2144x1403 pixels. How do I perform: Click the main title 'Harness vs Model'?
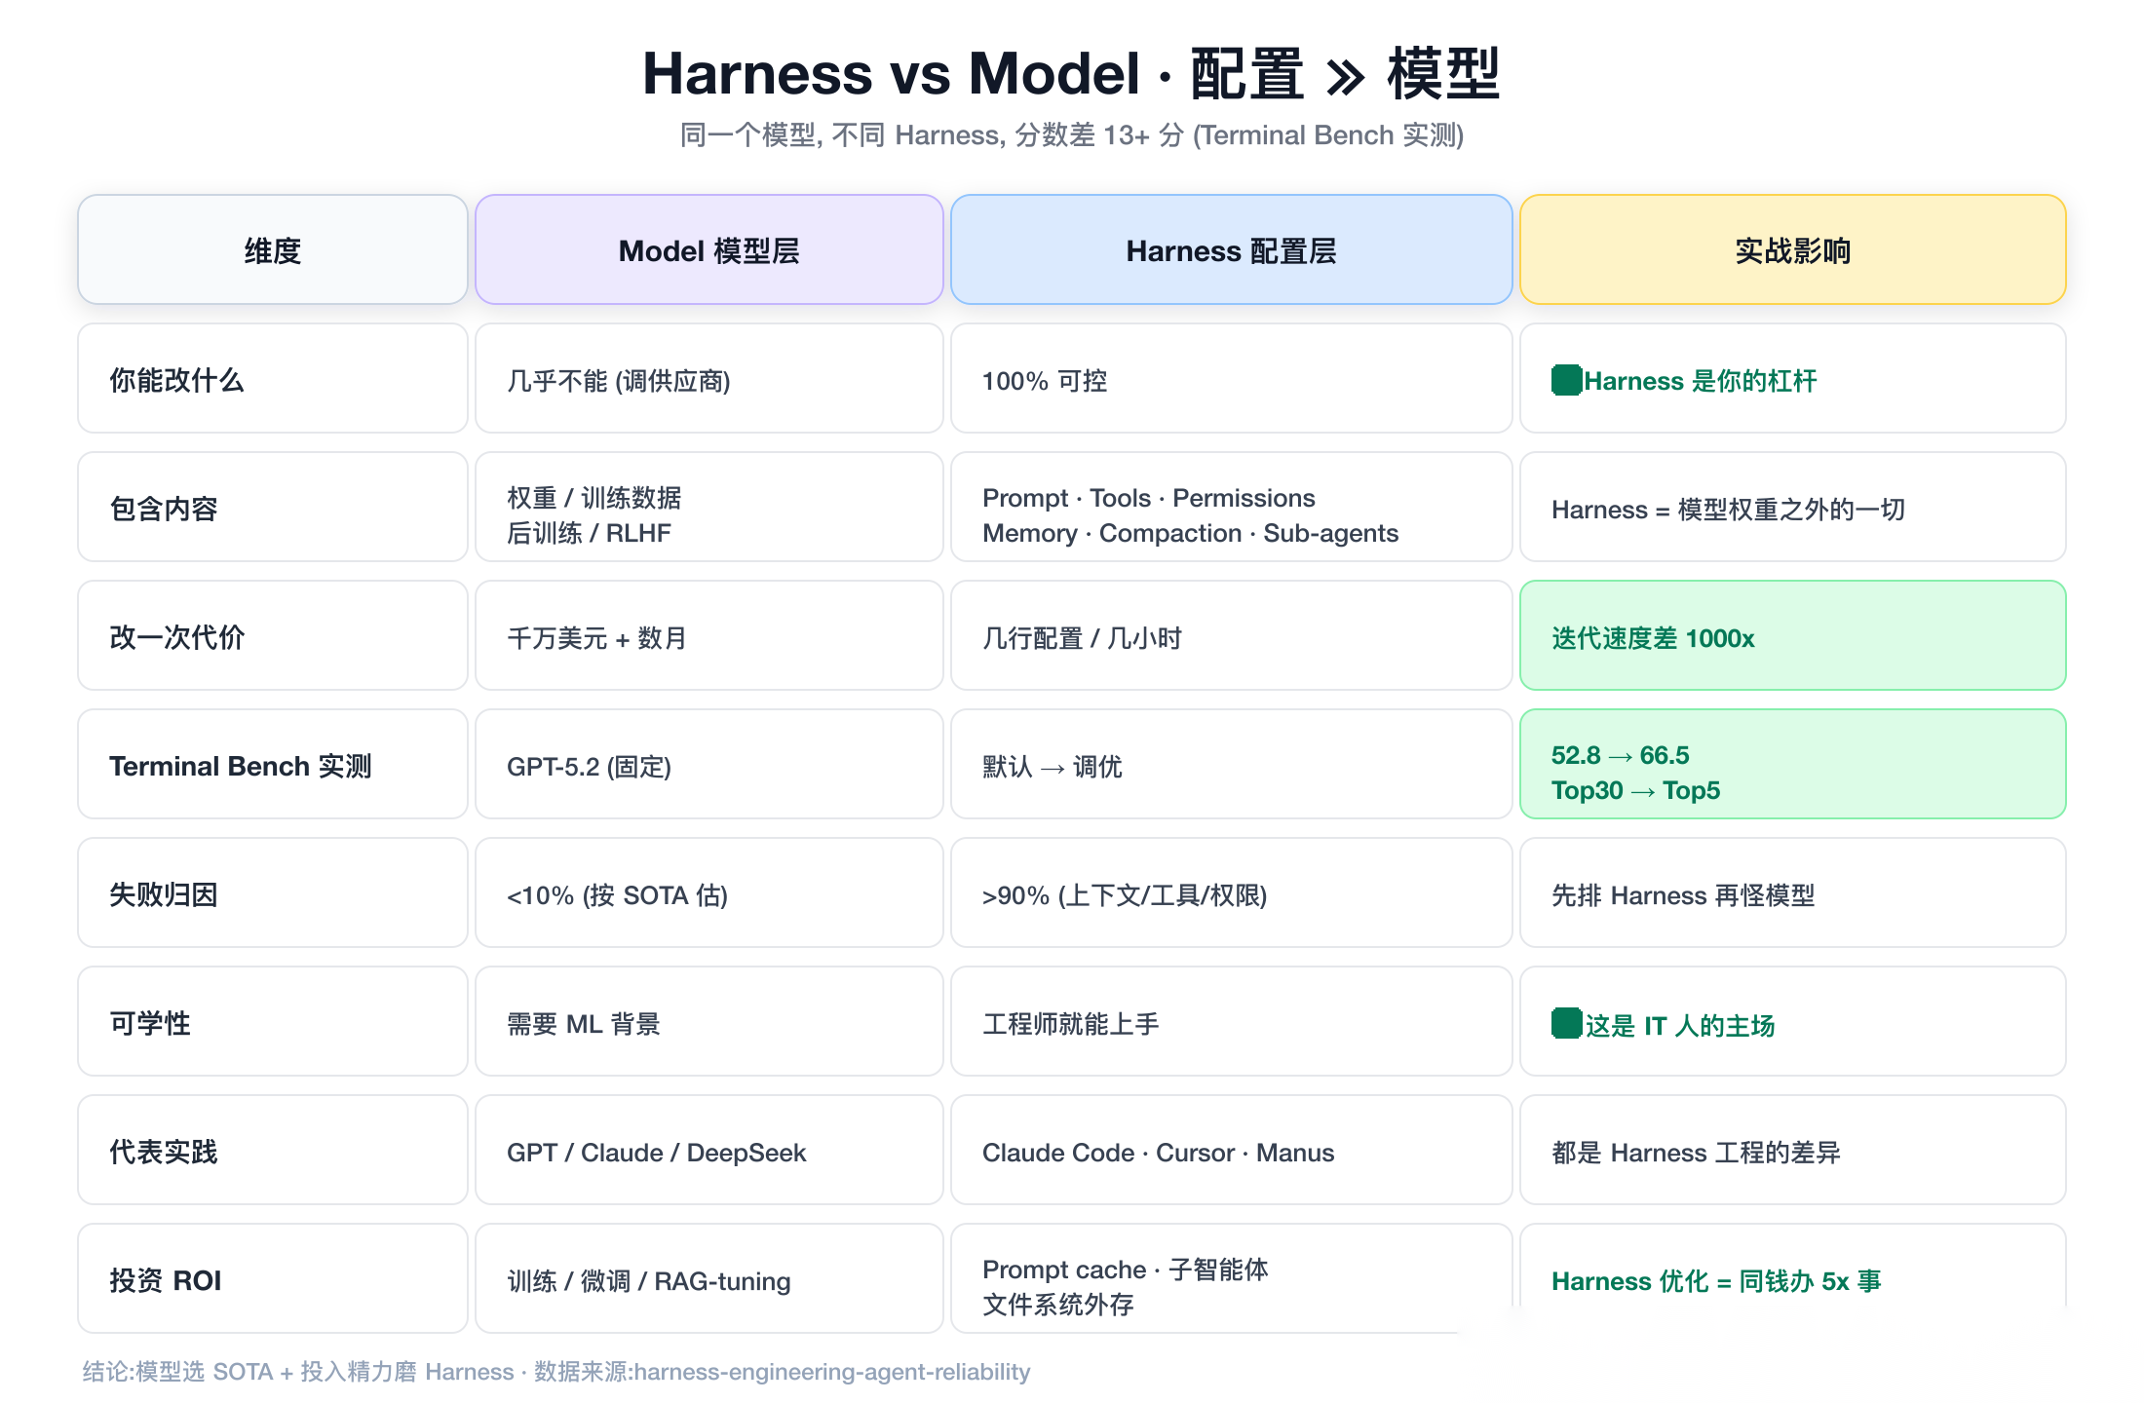[891, 73]
